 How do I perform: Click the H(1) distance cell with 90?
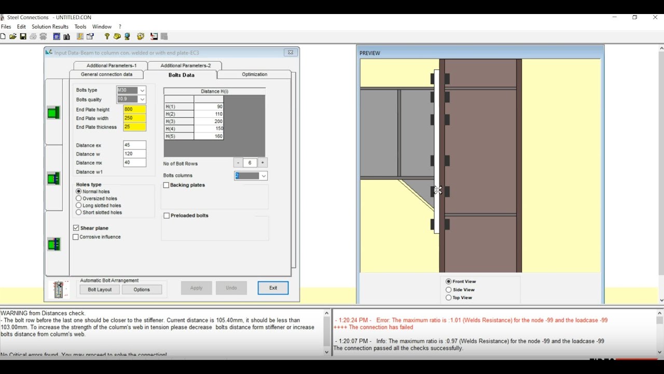point(209,106)
